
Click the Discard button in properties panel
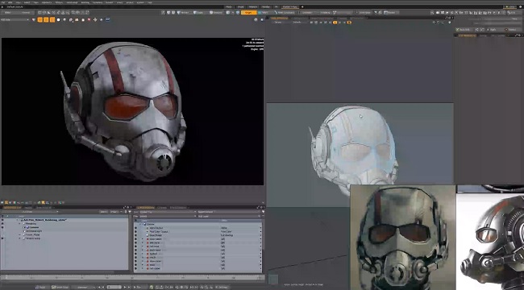click(511, 29)
